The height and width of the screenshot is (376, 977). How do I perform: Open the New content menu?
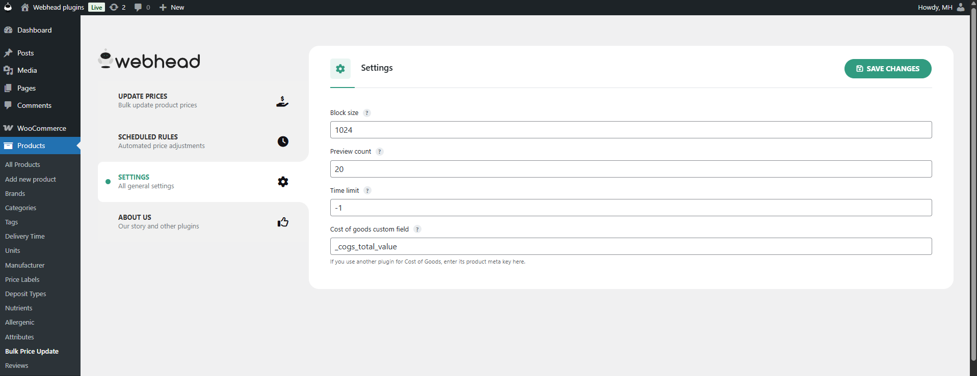172,7
